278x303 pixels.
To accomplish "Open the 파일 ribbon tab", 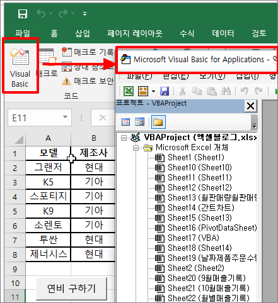I will click(x=23, y=33).
